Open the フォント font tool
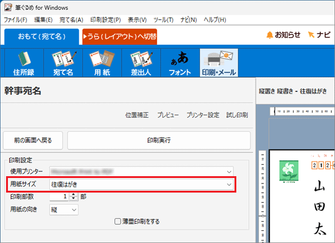 180,63
